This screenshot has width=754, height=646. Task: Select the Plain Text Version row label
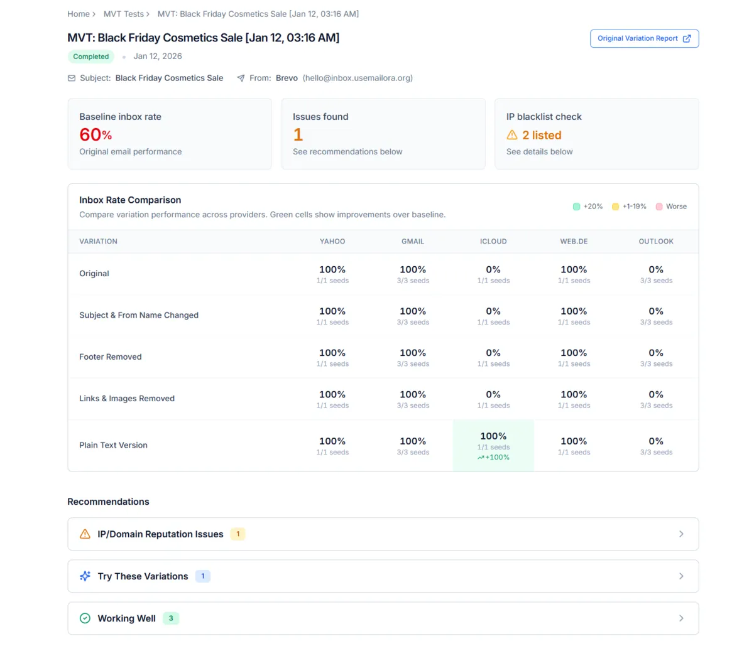click(113, 445)
